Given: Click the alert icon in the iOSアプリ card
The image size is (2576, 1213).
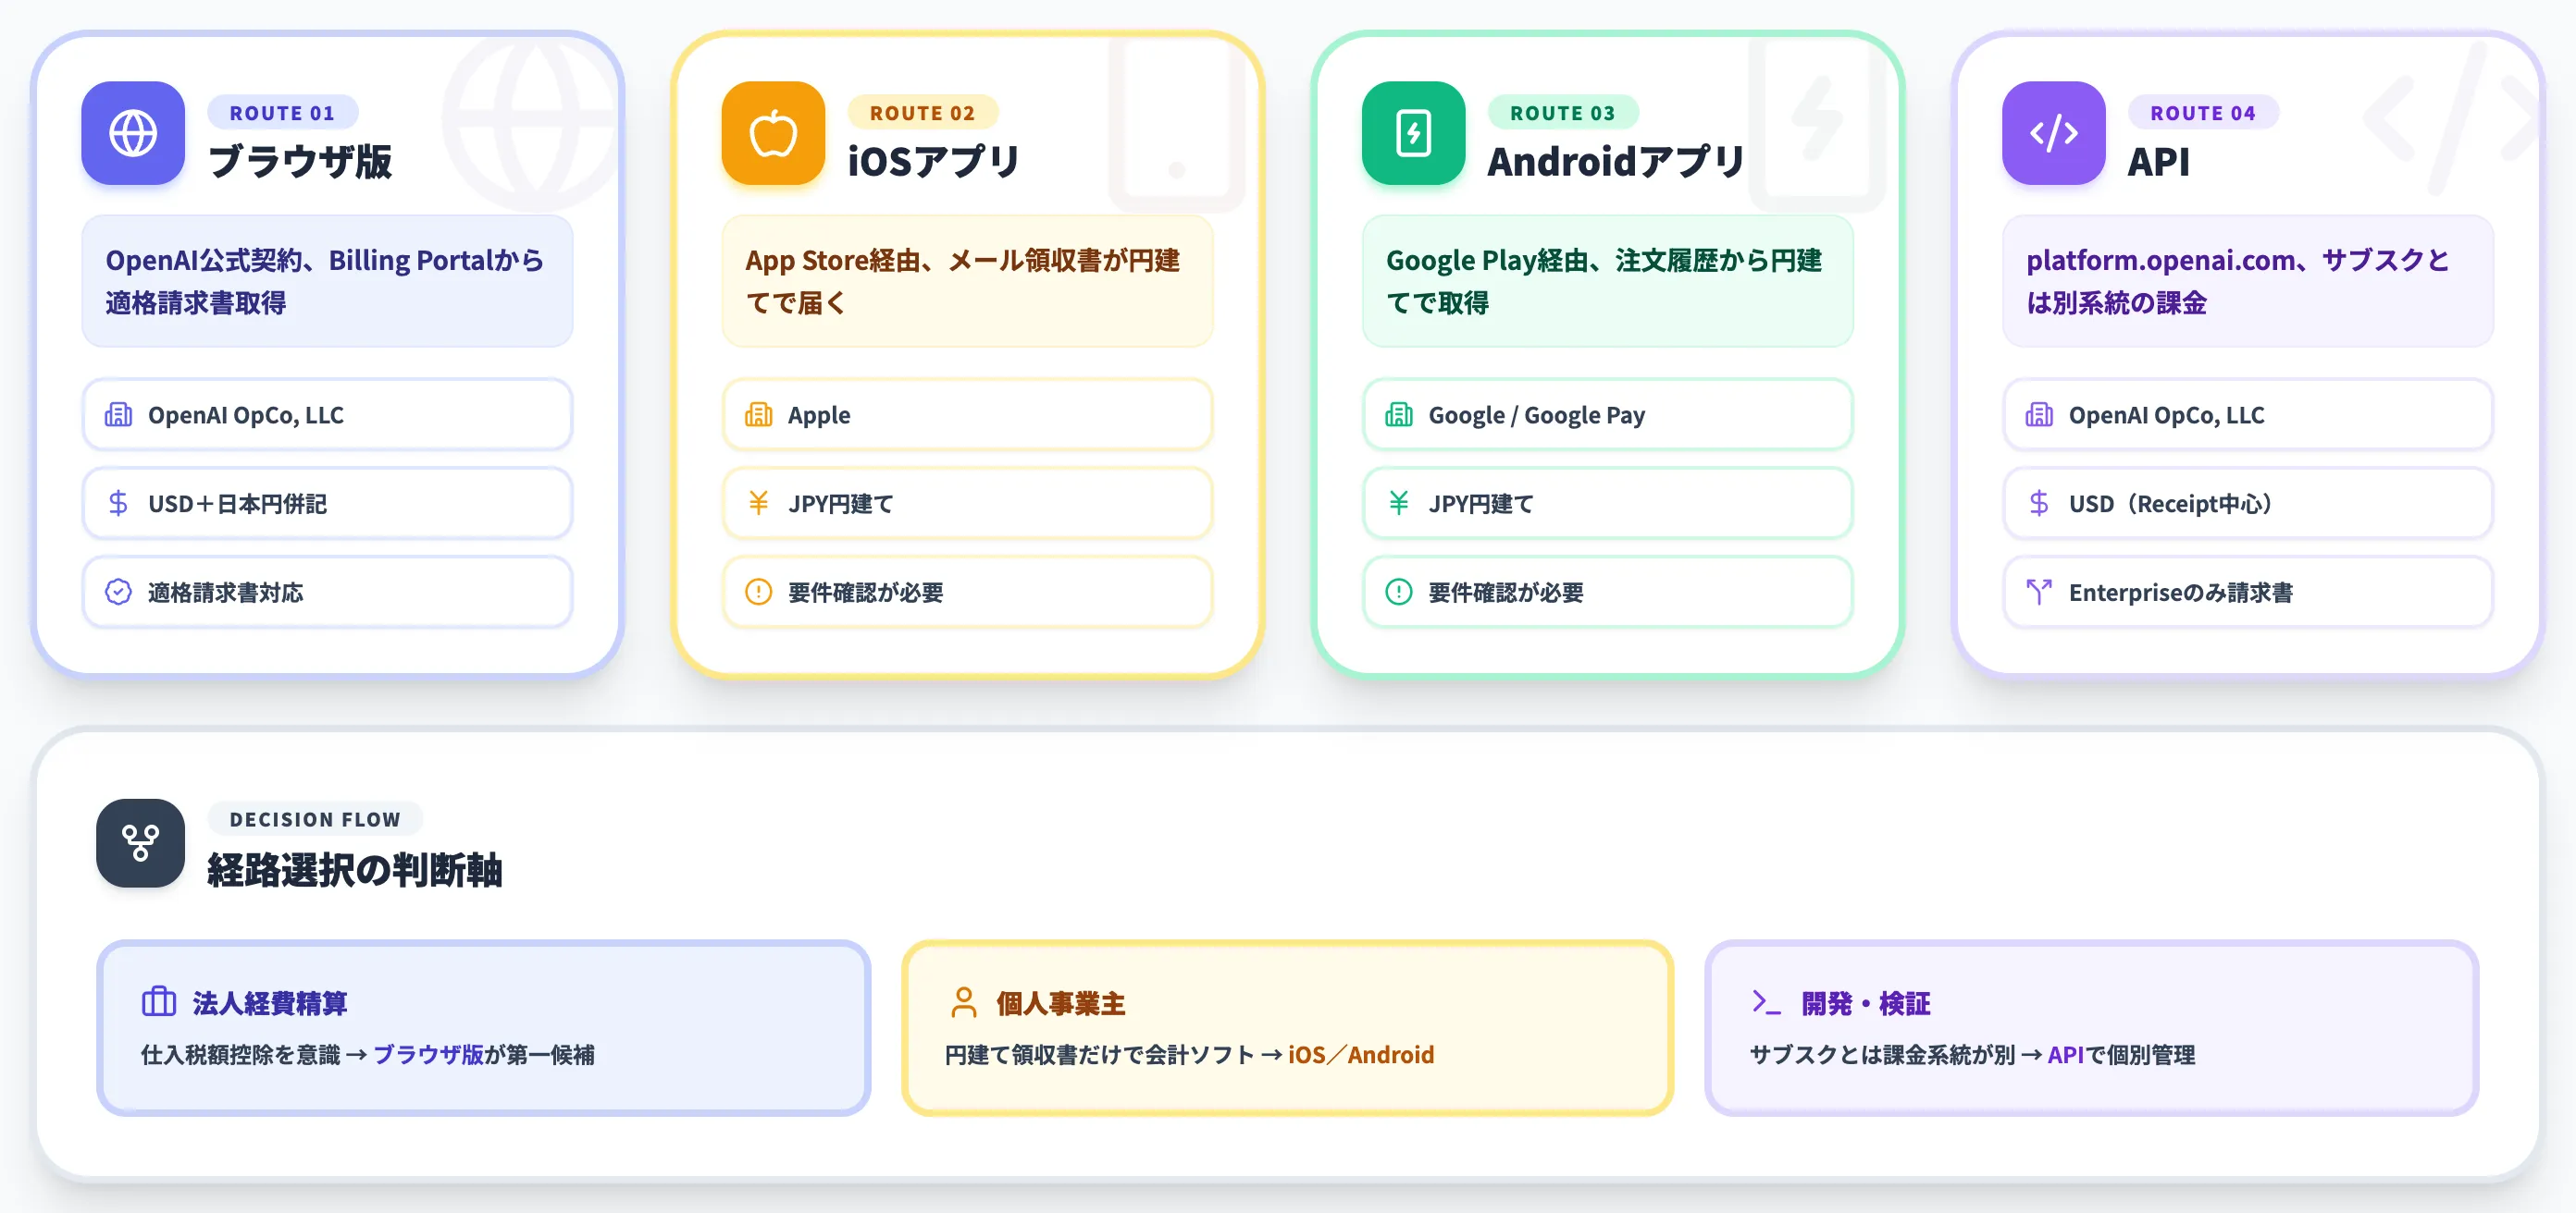Looking at the screenshot, I should tap(758, 592).
